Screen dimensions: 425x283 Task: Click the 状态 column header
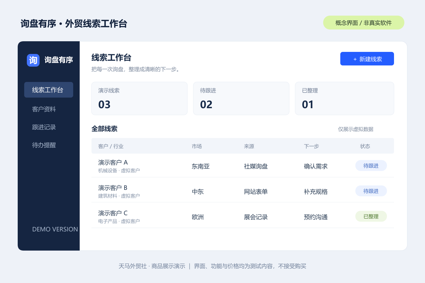tap(365, 146)
